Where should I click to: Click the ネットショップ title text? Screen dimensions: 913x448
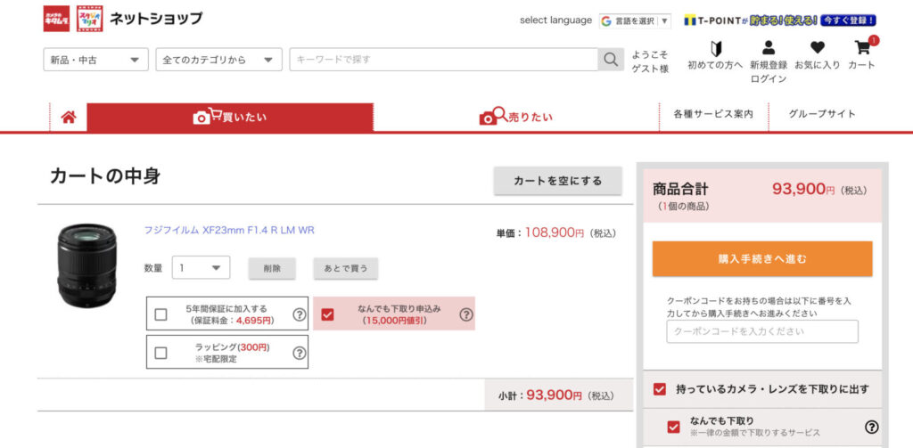[156, 19]
